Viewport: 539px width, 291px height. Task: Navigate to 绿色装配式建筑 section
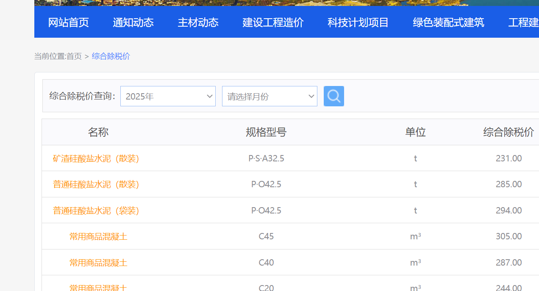click(448, 22)
